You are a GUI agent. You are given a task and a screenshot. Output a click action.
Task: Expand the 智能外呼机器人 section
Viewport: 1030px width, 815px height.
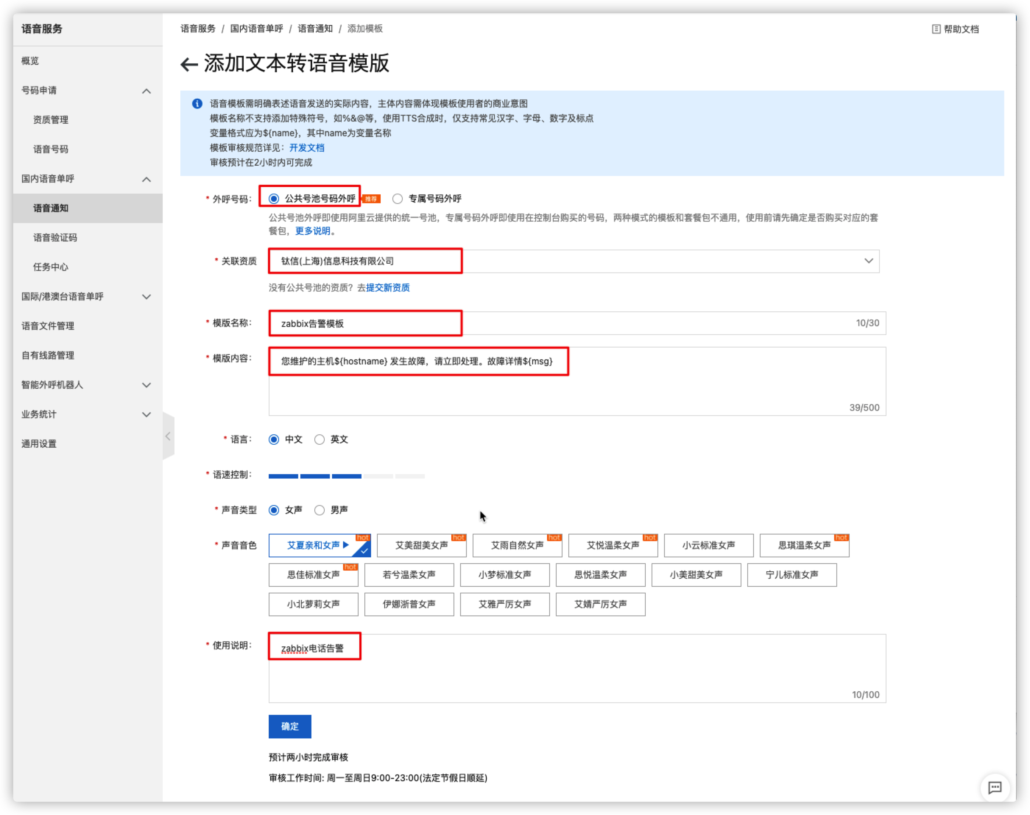[147, 385]
